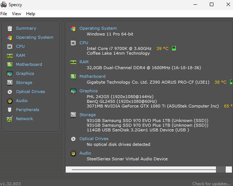This screenshot has width=233, height=186.
Task: Click the Graphics monitor icon in sidebar
Action: point(9,73)
